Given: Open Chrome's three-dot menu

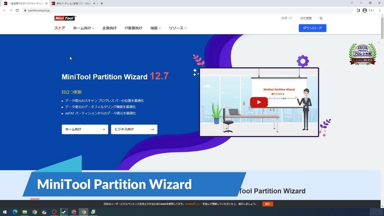Looking at the screenshot, I should tap(380, 11).
